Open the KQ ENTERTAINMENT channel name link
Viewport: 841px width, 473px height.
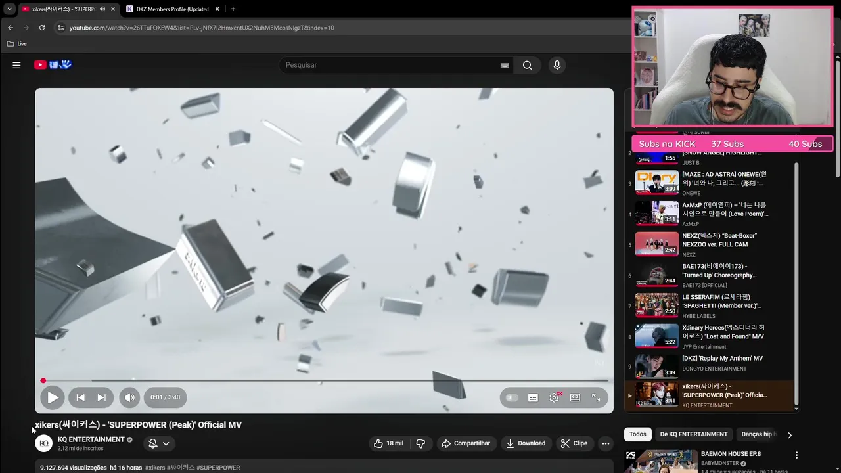click(91, 439)
